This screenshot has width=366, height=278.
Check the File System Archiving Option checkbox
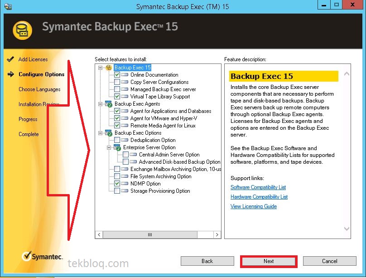[117, 176]
